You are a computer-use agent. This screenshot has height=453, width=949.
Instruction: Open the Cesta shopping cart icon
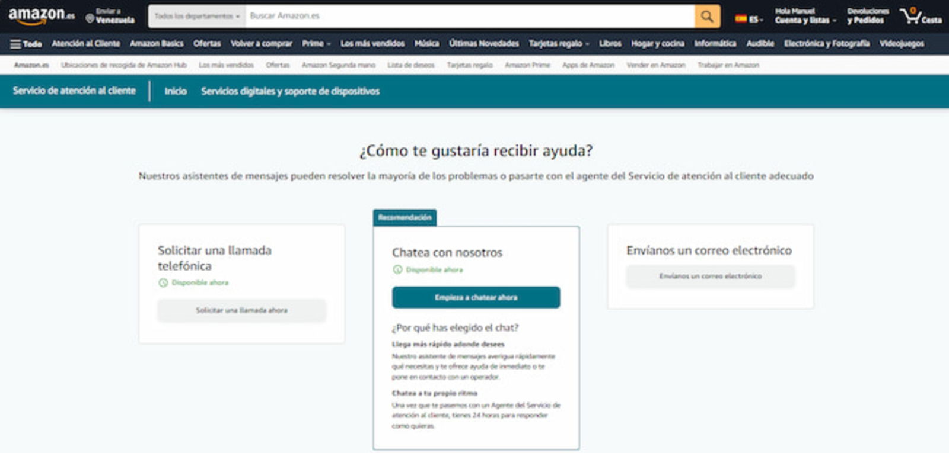click(921, 16)
